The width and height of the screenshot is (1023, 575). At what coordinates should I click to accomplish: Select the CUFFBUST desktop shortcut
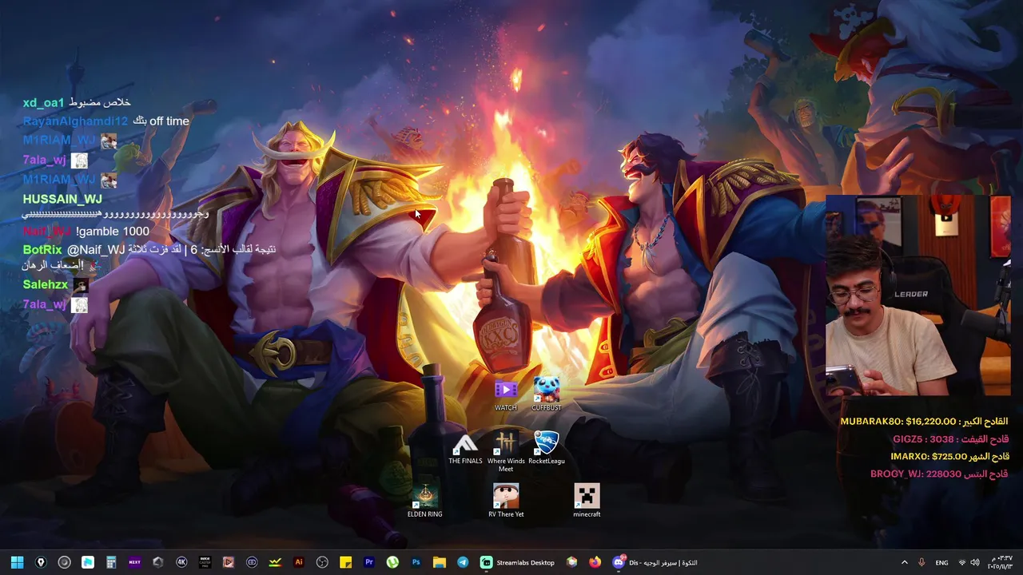[547, 395]
